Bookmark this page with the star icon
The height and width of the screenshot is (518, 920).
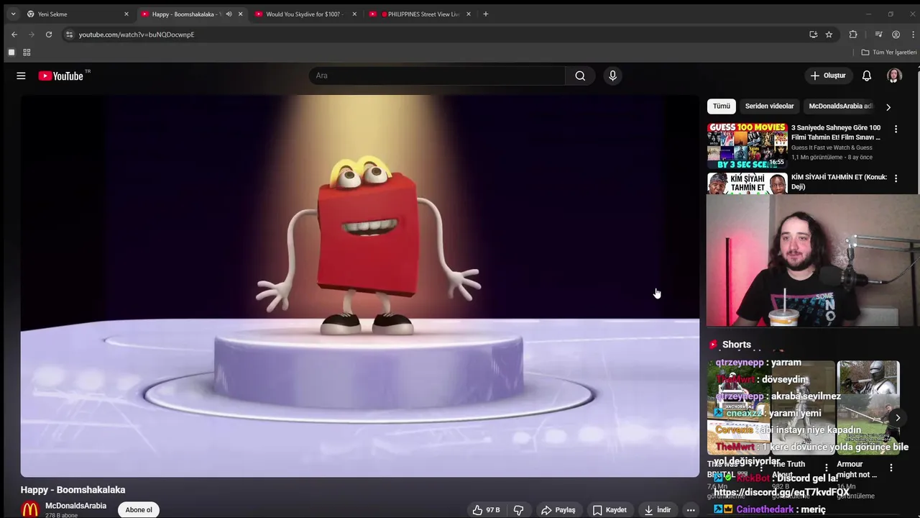(829, 35)
